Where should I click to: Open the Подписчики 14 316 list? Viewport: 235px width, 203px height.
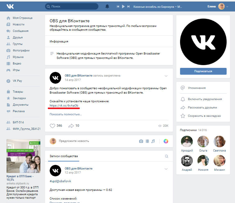tap(193, 130)
